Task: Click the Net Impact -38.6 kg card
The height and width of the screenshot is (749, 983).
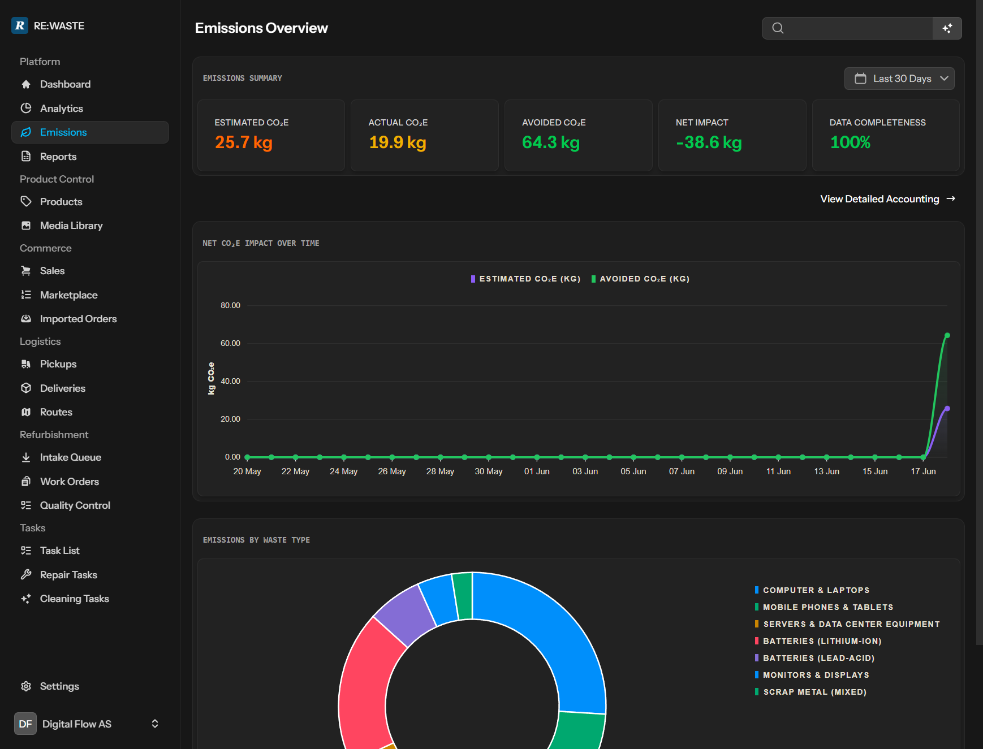Action: point(732,136)
